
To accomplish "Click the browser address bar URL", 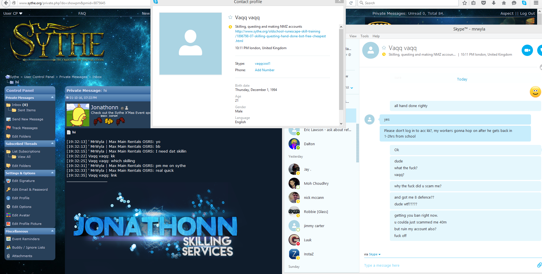I will pos(62,3).
